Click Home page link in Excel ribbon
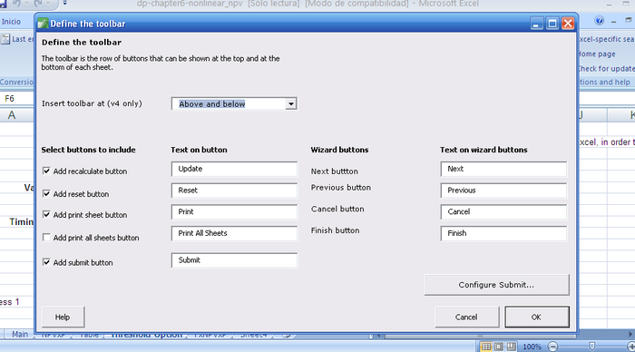The width and height of the screenshot is (635, 352). [597, 54]
